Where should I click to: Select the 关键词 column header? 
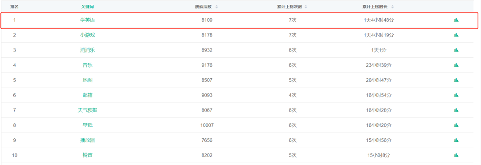coord(87,7)
